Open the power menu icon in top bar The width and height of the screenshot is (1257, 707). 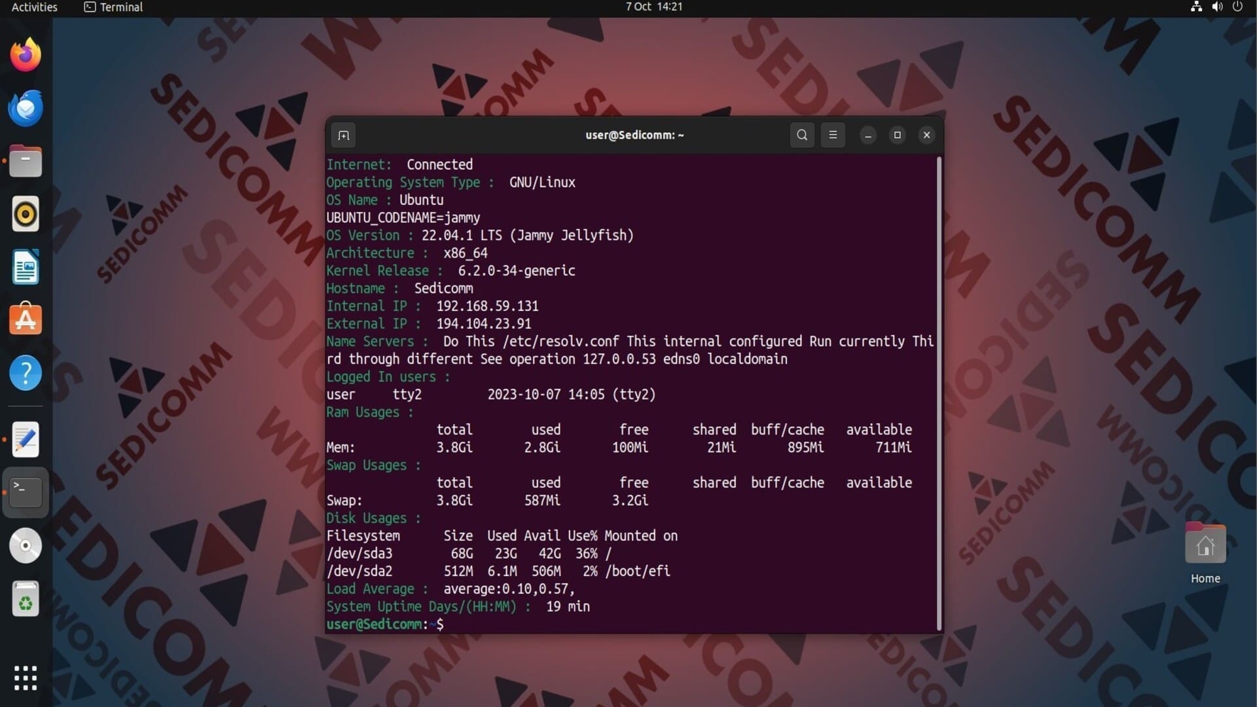pos(1237,7)
